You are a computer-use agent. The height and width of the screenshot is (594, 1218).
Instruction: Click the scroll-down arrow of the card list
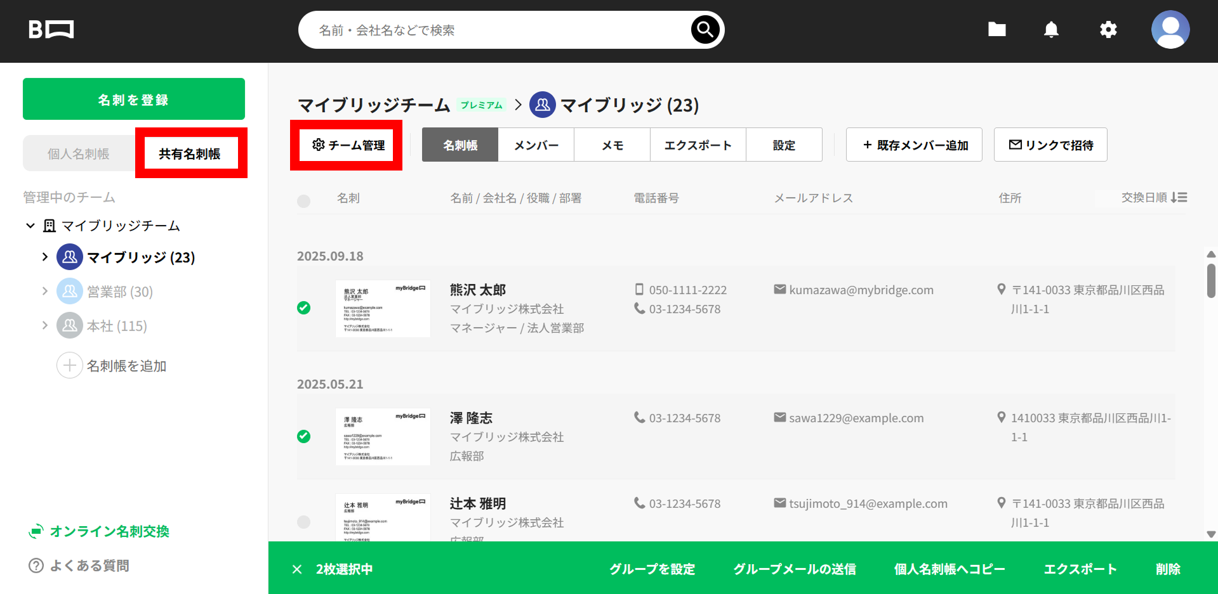pyautogui.click(x=1211, y=534)
